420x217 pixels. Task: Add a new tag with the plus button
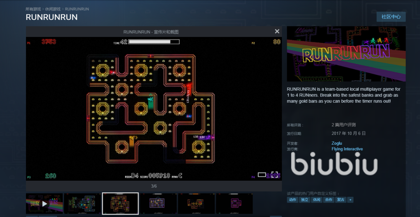[x=350, y=200]
